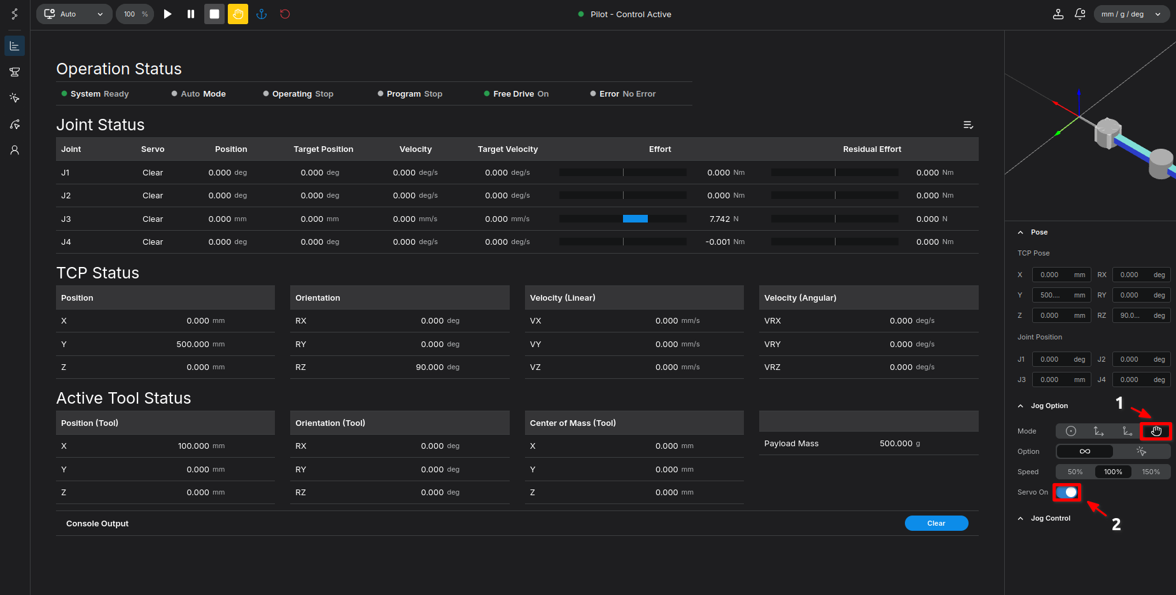This screenshot has height=595, width=1176.
Task: Select the hand-guiding jog mode
Action: tap(1156, 431)
